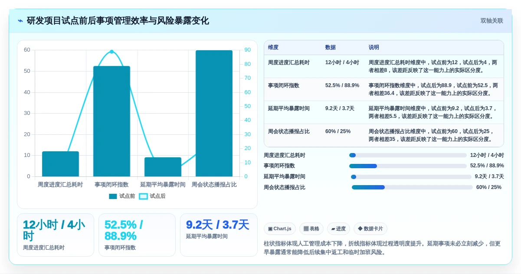This screenshot has width=521, height=274.
Task: Click the 表格 tag
Action: 311,229
